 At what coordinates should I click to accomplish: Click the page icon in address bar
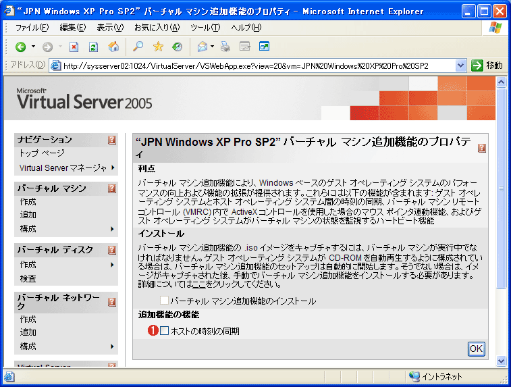(56, 66)
